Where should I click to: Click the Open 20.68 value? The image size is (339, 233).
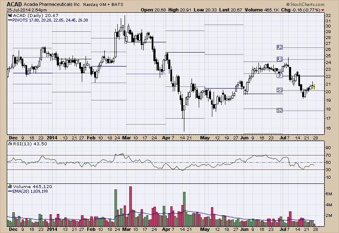153,10
